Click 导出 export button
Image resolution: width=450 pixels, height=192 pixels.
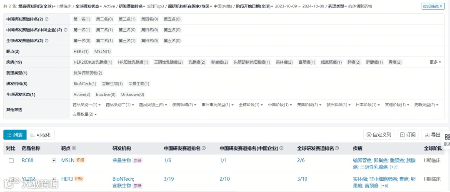point(432,135)
